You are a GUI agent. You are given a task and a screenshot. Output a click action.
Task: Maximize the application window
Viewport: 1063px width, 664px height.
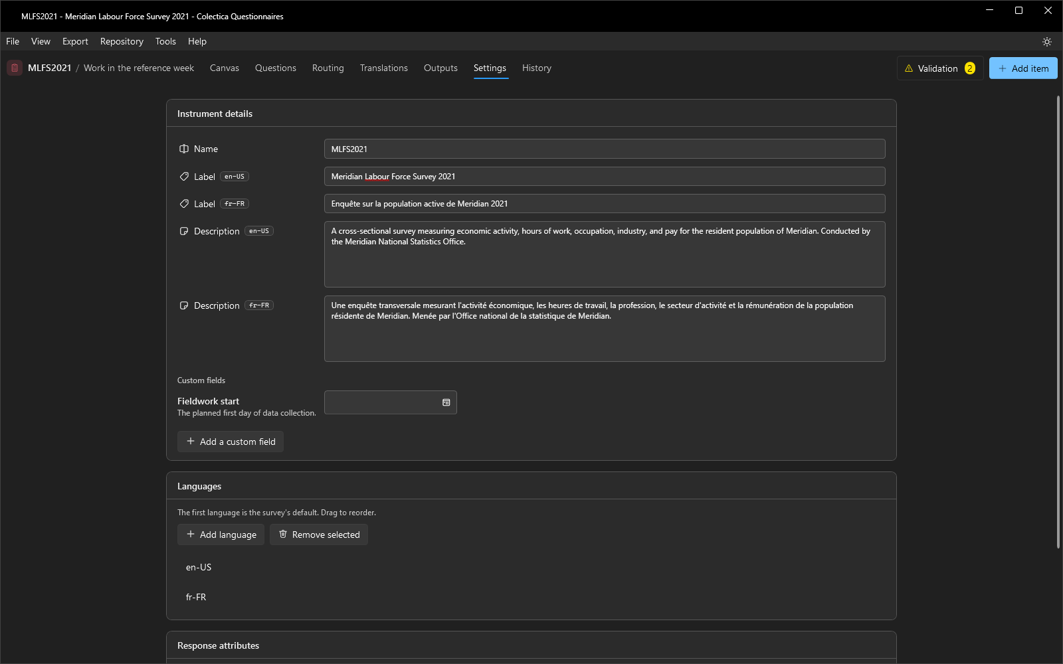(1018, 10)
